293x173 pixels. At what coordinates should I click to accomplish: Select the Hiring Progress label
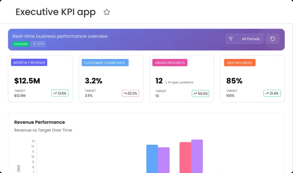(170, 63)
